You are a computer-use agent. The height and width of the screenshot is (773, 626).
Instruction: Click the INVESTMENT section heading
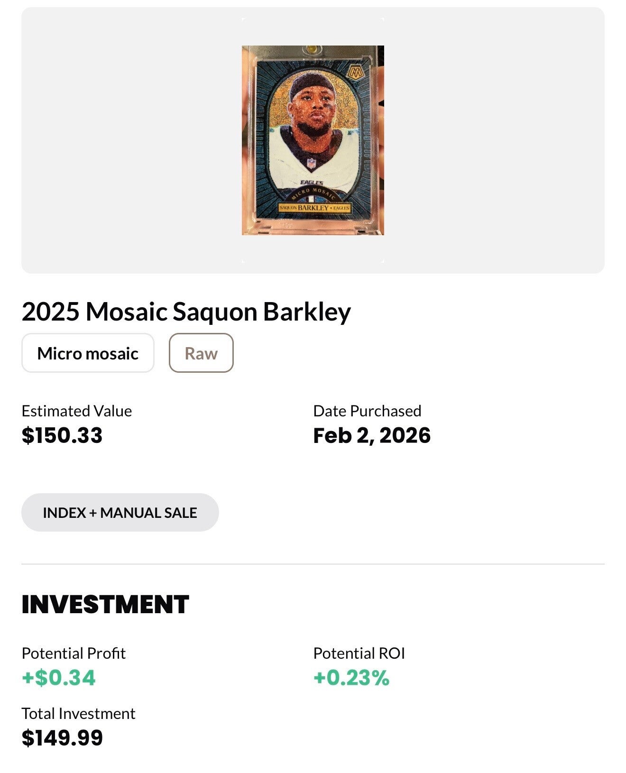(x=105, y=605)
